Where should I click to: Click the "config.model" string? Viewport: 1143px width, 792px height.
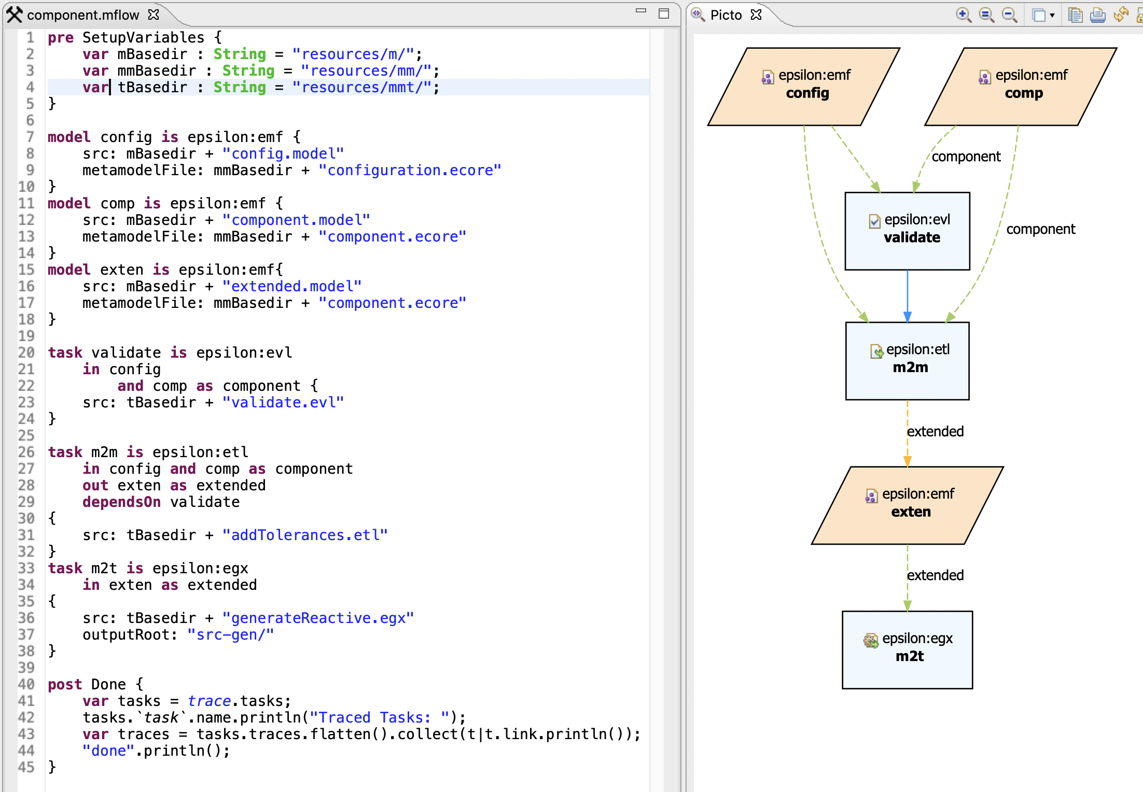(x=283, y=153)
